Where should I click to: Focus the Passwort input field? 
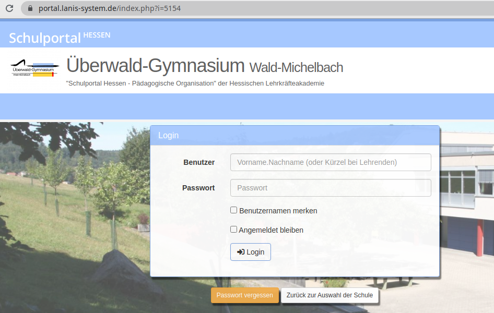(x=331, y=188)
